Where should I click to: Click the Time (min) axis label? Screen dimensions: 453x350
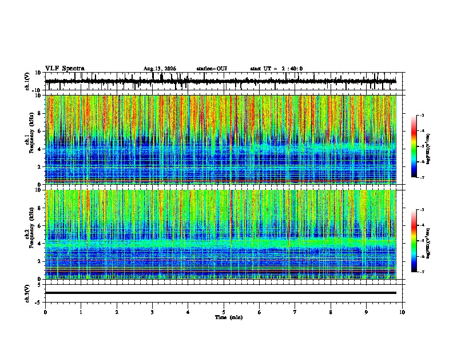229,317
